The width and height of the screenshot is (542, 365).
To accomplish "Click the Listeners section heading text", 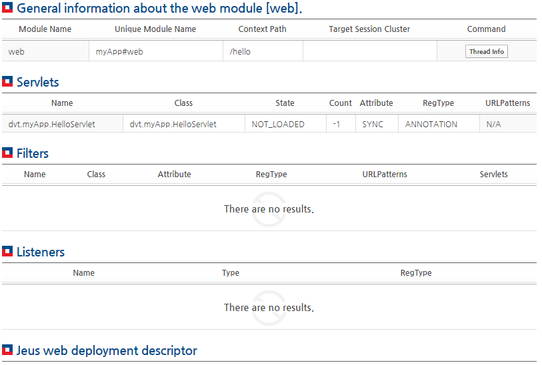I will [41, 252].
